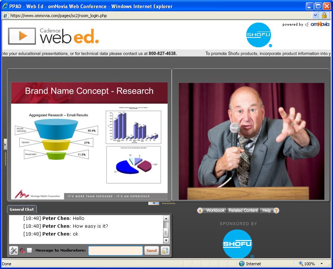The height and width of the screenshot is (269, 333).
Task: Click the emoticons lock icon beside Send
Action: (165, 250)
